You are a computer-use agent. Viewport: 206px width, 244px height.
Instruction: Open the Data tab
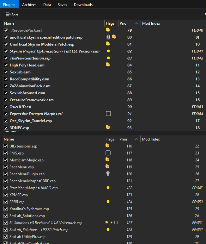click(47, 5)
